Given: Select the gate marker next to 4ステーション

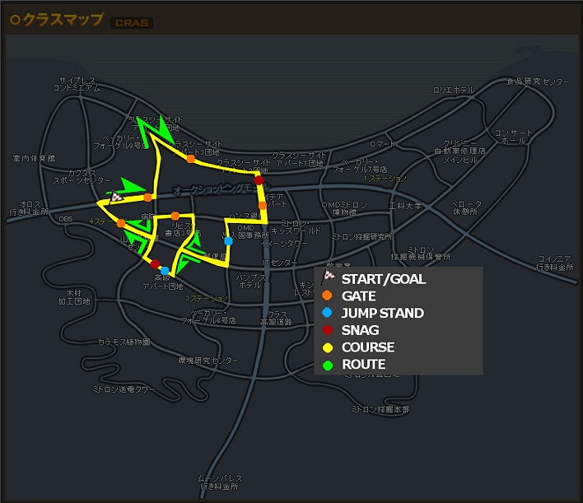Looking at the screenshot, I should (x=121, y=223).
